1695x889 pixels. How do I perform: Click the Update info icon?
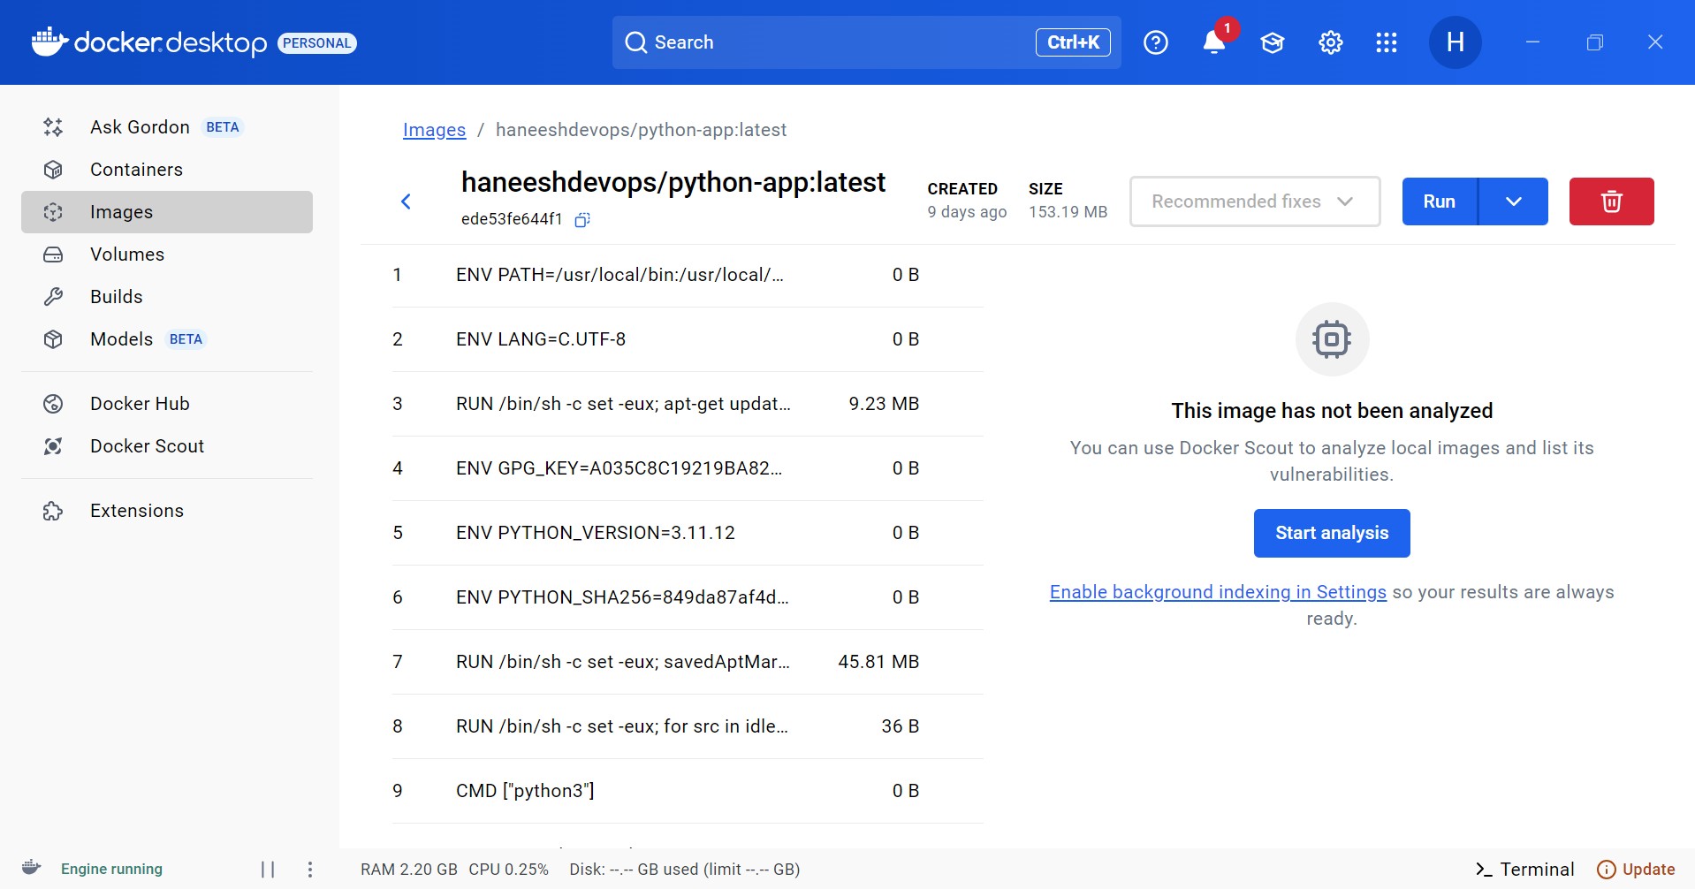tap(1607, 870)
